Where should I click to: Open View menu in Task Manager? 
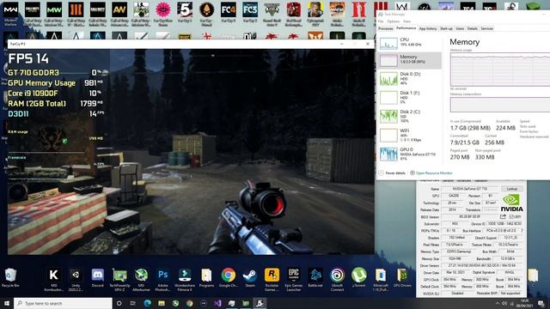(406, 21)
